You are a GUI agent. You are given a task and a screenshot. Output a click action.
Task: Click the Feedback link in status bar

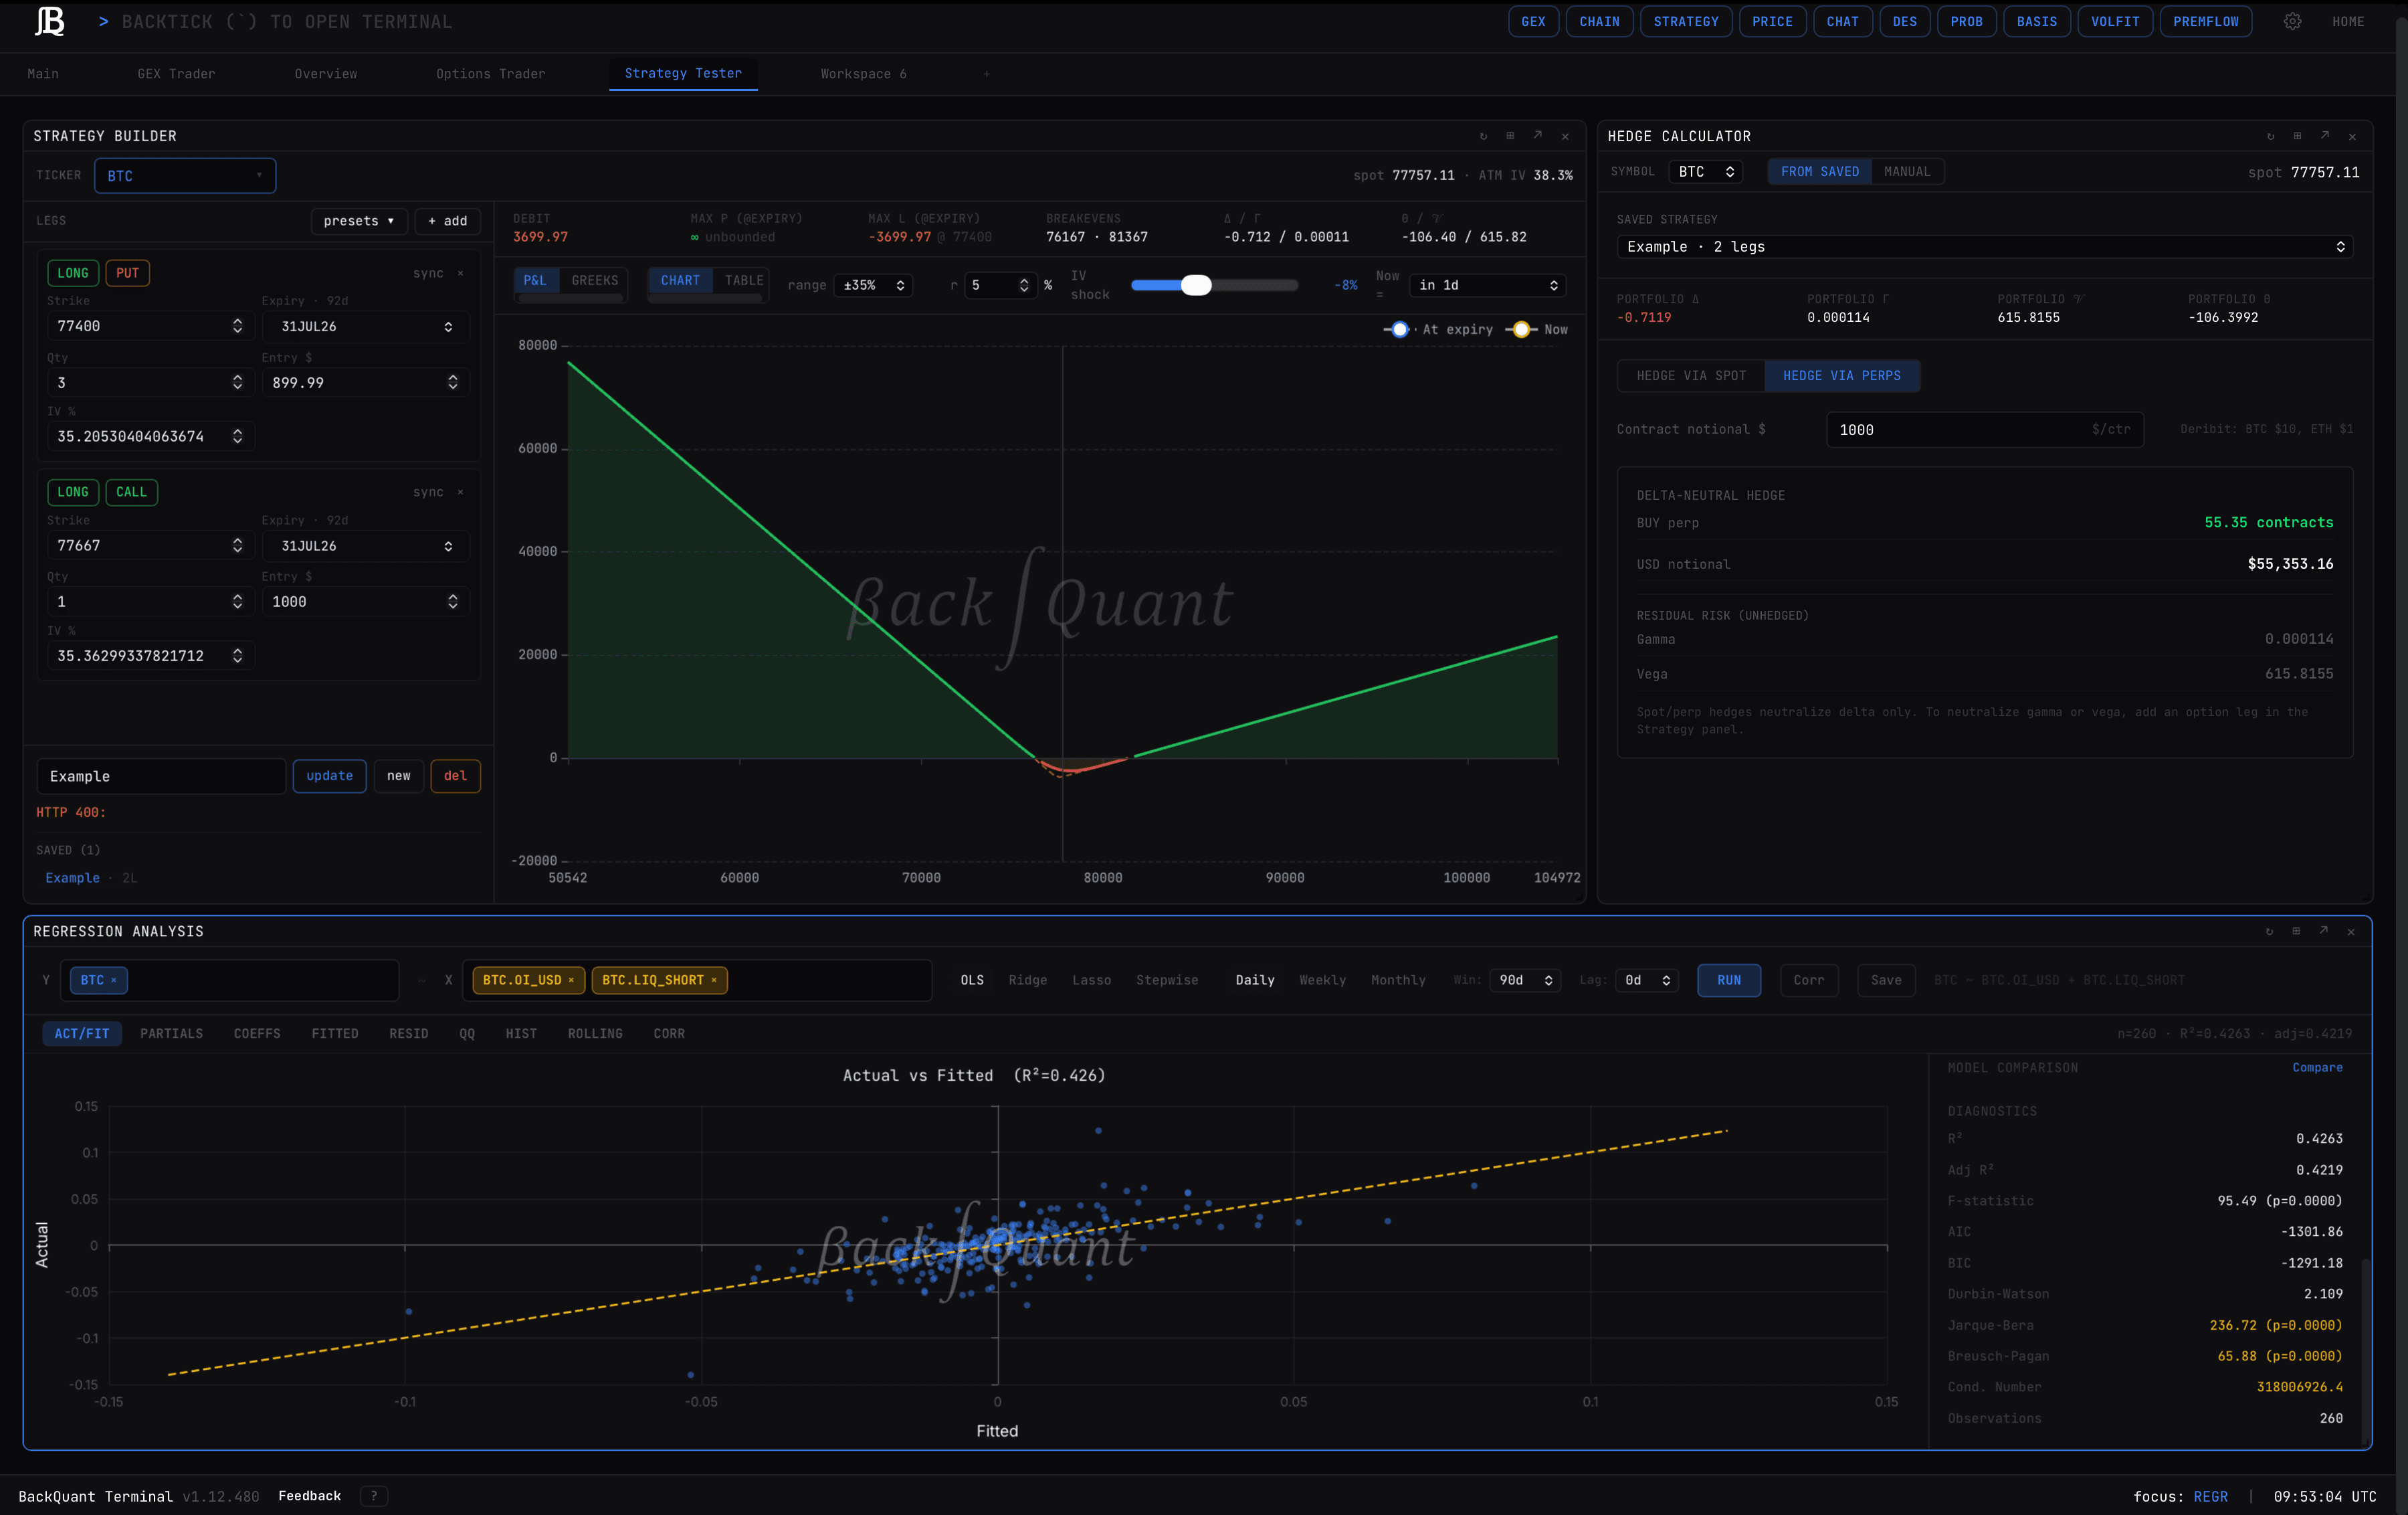tap(309, 1496)
